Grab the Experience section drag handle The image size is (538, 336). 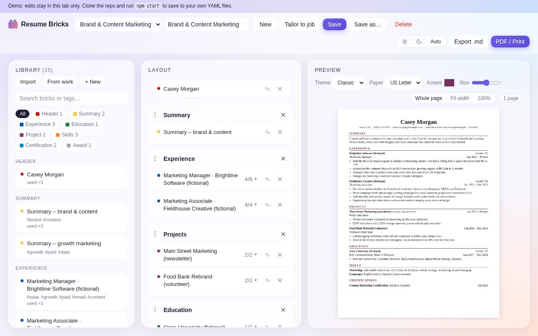coord(155,159)
